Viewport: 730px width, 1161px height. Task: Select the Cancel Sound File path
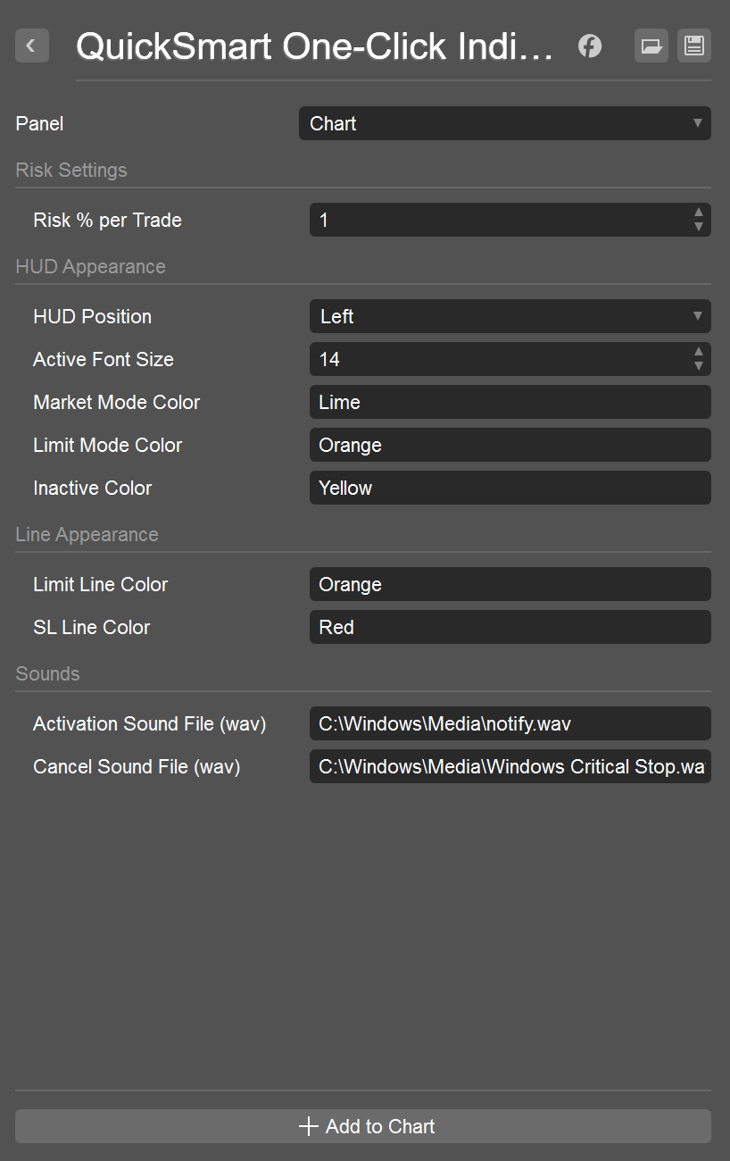pos(510,766)
